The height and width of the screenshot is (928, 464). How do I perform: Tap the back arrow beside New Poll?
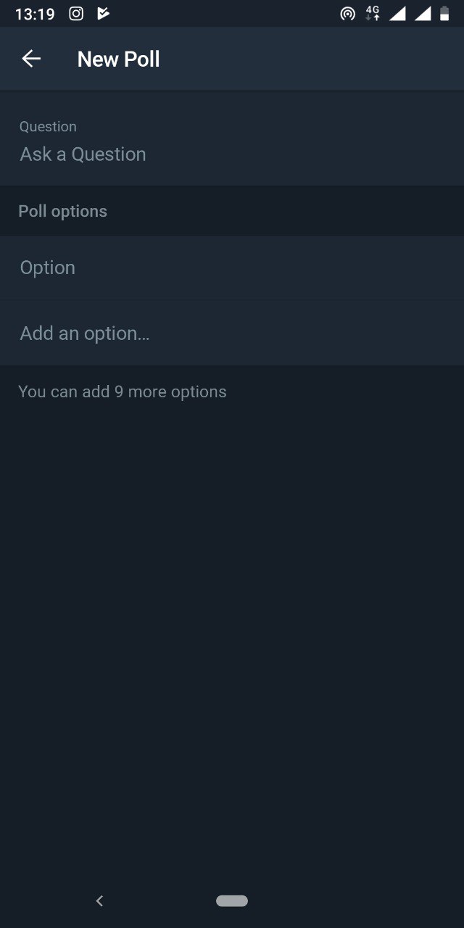(31, 59)
